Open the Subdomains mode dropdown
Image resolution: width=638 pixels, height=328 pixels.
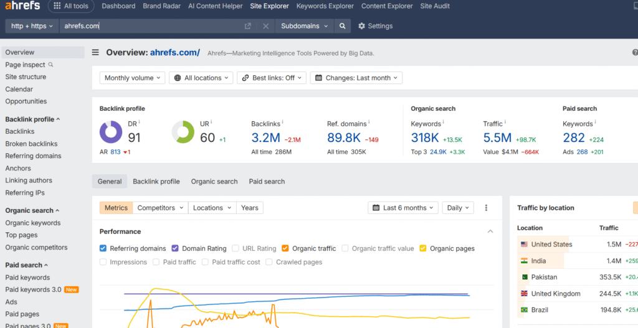pos(304,26)
